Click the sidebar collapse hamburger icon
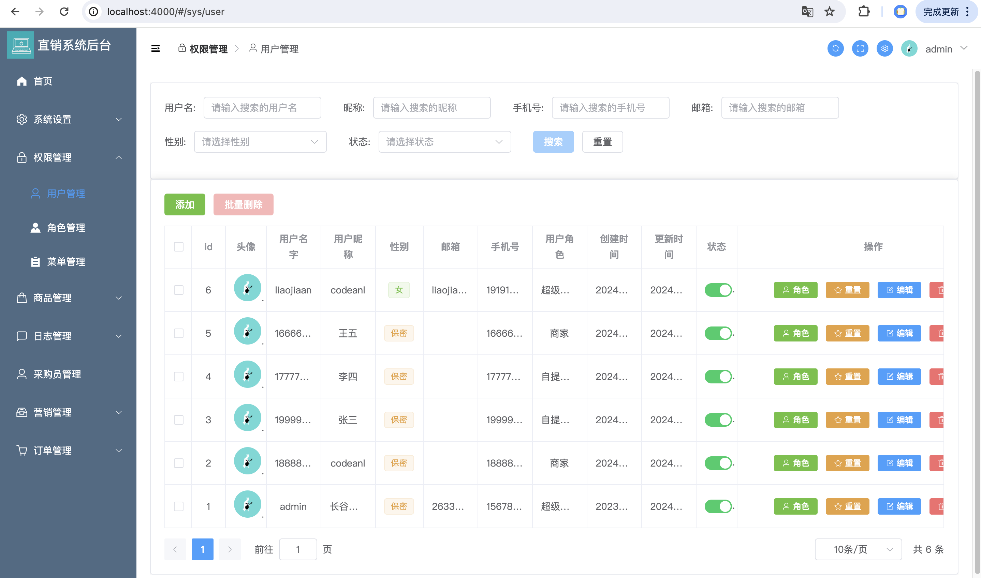This screenshot has height=578, width=981. 155,49
